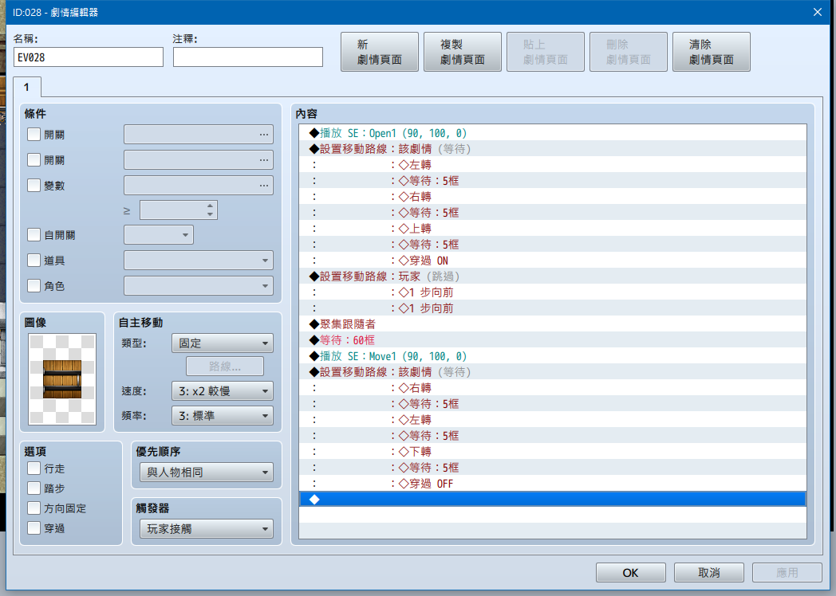
Task: Click the 應用 button
Action: coord(787,573)
